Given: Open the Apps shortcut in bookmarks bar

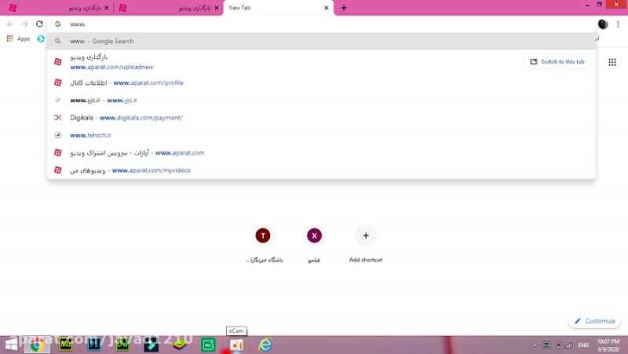Looking at the screenshot, I should click(x=18, y=38).
